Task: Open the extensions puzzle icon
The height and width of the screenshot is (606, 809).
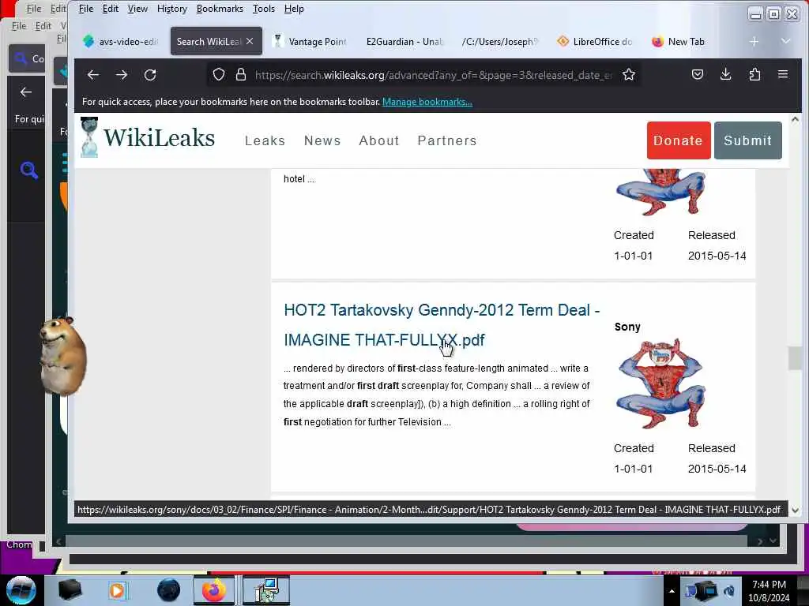Action: pyautogui.click(x=754, y=75)
